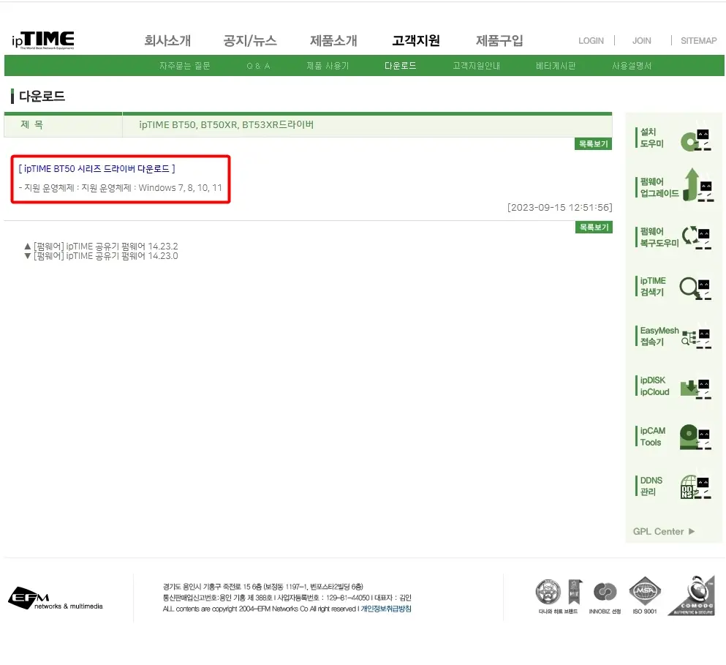The image size is (726, 665).
Task: Click the LOGIN link
Action: (x=591, y=41)
